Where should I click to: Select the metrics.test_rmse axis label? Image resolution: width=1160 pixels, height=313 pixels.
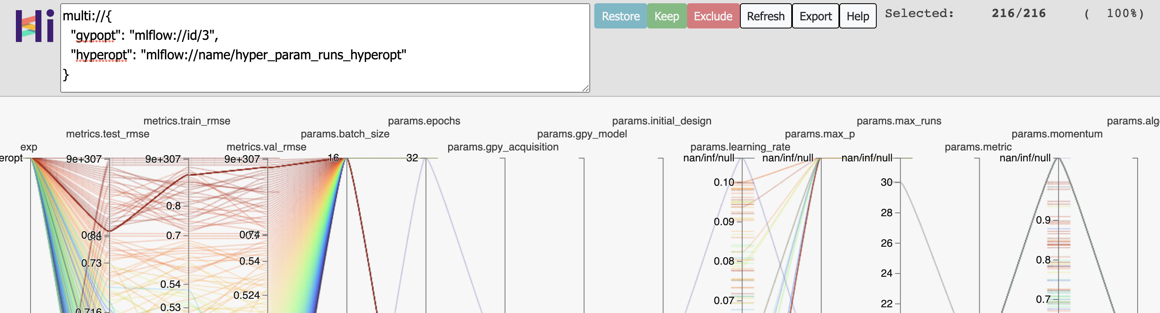click(107, 134)
